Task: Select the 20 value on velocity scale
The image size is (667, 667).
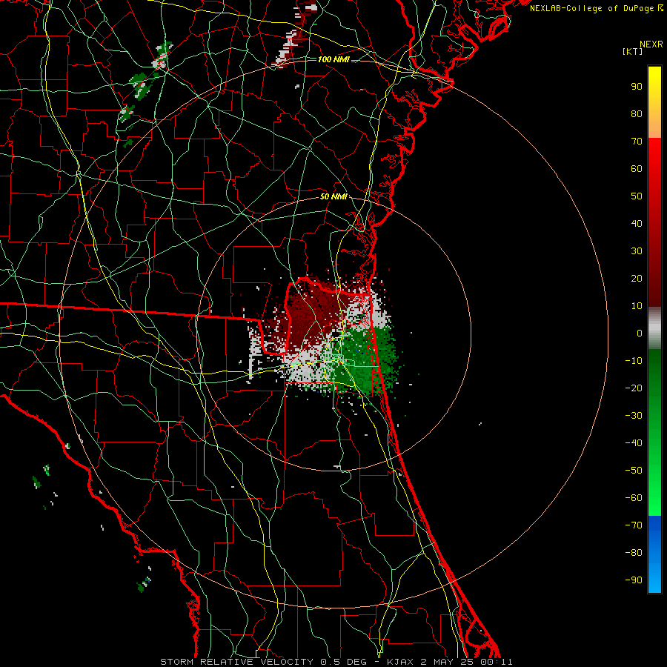Action: coord(637,279)
